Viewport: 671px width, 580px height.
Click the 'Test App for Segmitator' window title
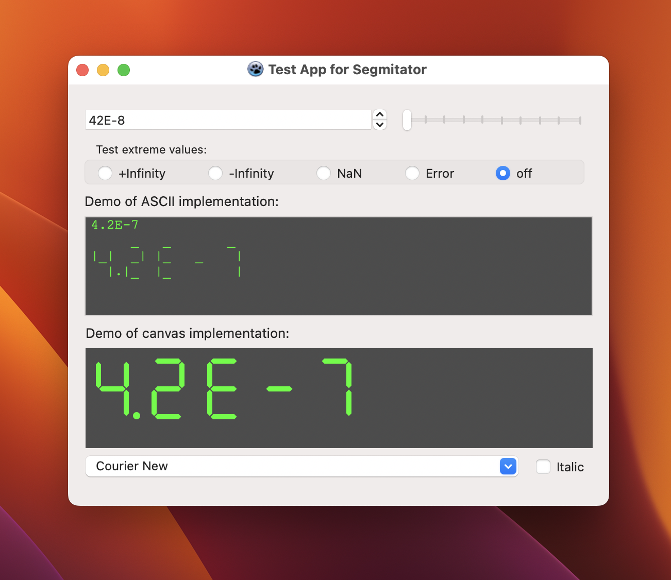point(347,70)
